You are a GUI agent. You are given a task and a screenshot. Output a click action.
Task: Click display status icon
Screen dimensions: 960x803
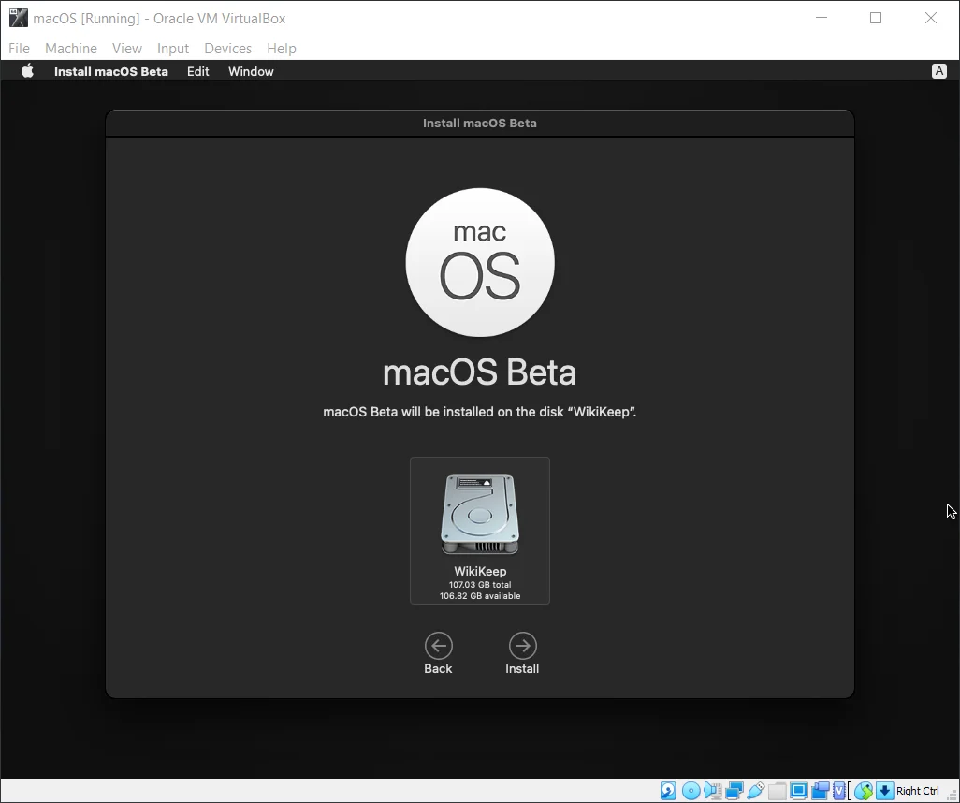point(799,791)
